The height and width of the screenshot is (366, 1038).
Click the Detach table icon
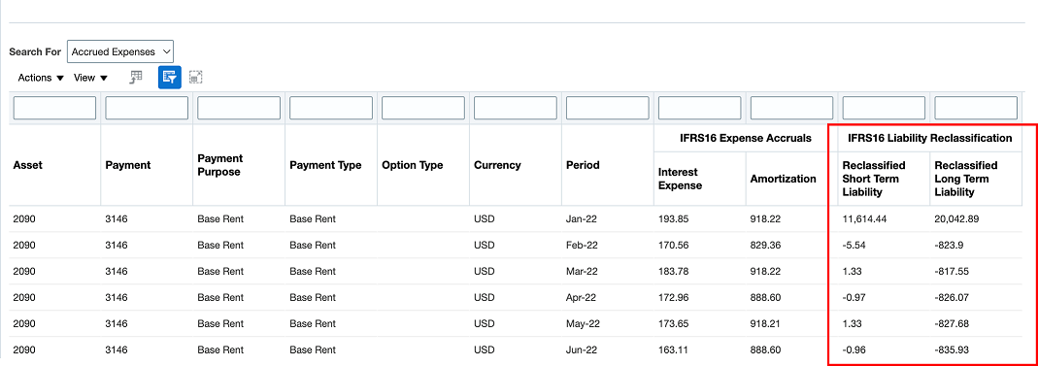point(195,78)
